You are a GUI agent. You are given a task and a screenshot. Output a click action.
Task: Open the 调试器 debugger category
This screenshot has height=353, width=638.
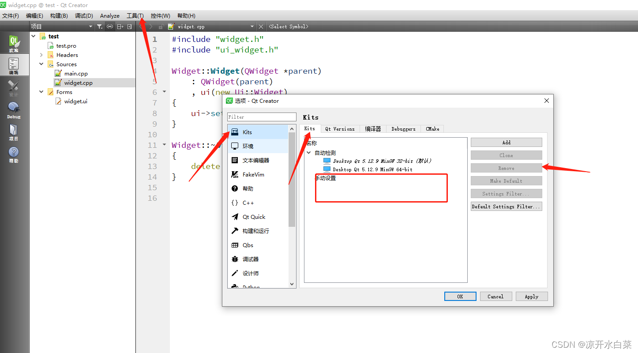[258, 259]
